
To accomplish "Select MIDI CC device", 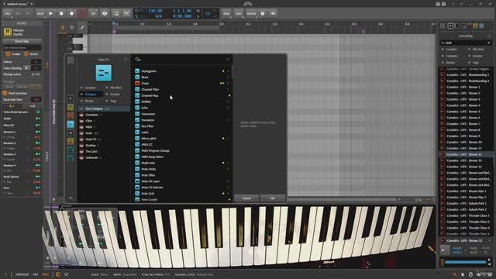I will click(182, 145).
